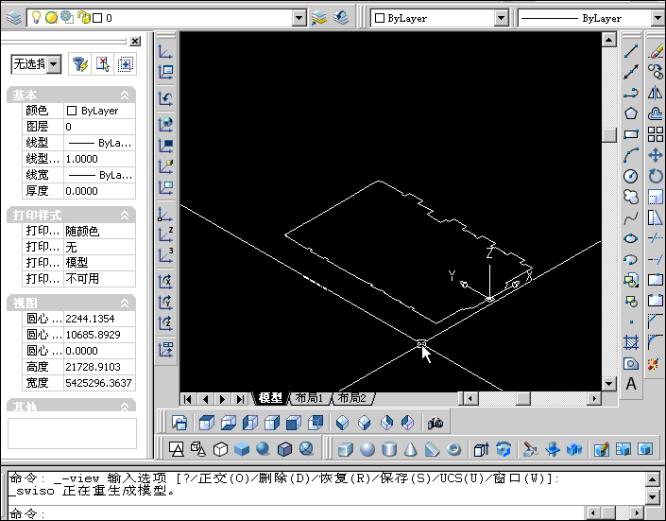Click the Select Objects icon in Properties
The height and width of the screenshot is (521, 666).
coord(102,64)
